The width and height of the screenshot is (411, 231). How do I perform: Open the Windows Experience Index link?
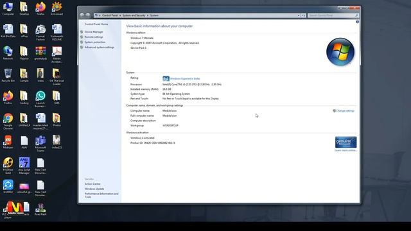pos(185,78)
